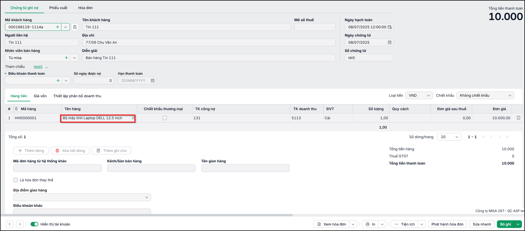The image size is (525, 231).
Task: Click the Thêm dòng button
Action: (x=31, y=151)
